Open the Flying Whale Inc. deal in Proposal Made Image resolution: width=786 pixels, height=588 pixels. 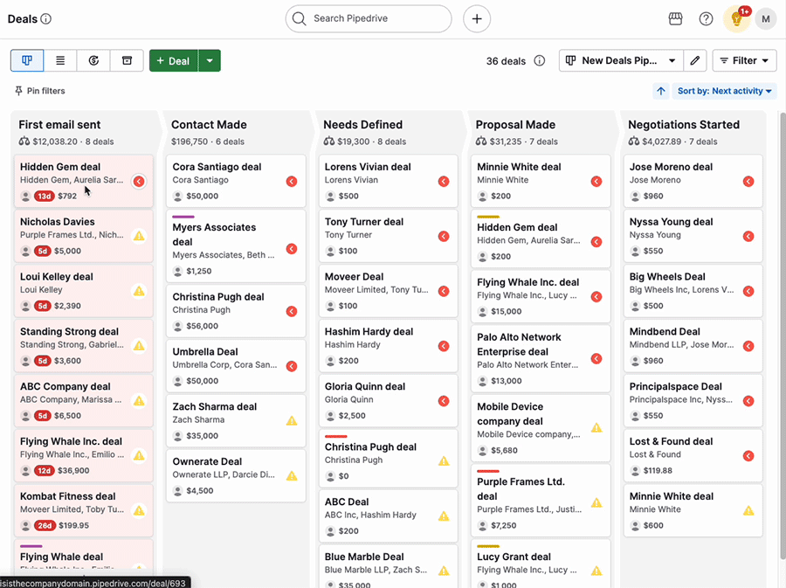pos(541,296)
